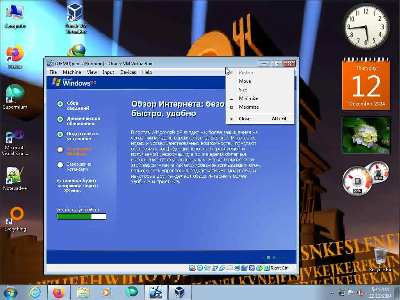Click the VirtualBox window title bar text
The height and width of the screenshot is (300, 400).
pyautogui.click(x=104, y=64)
